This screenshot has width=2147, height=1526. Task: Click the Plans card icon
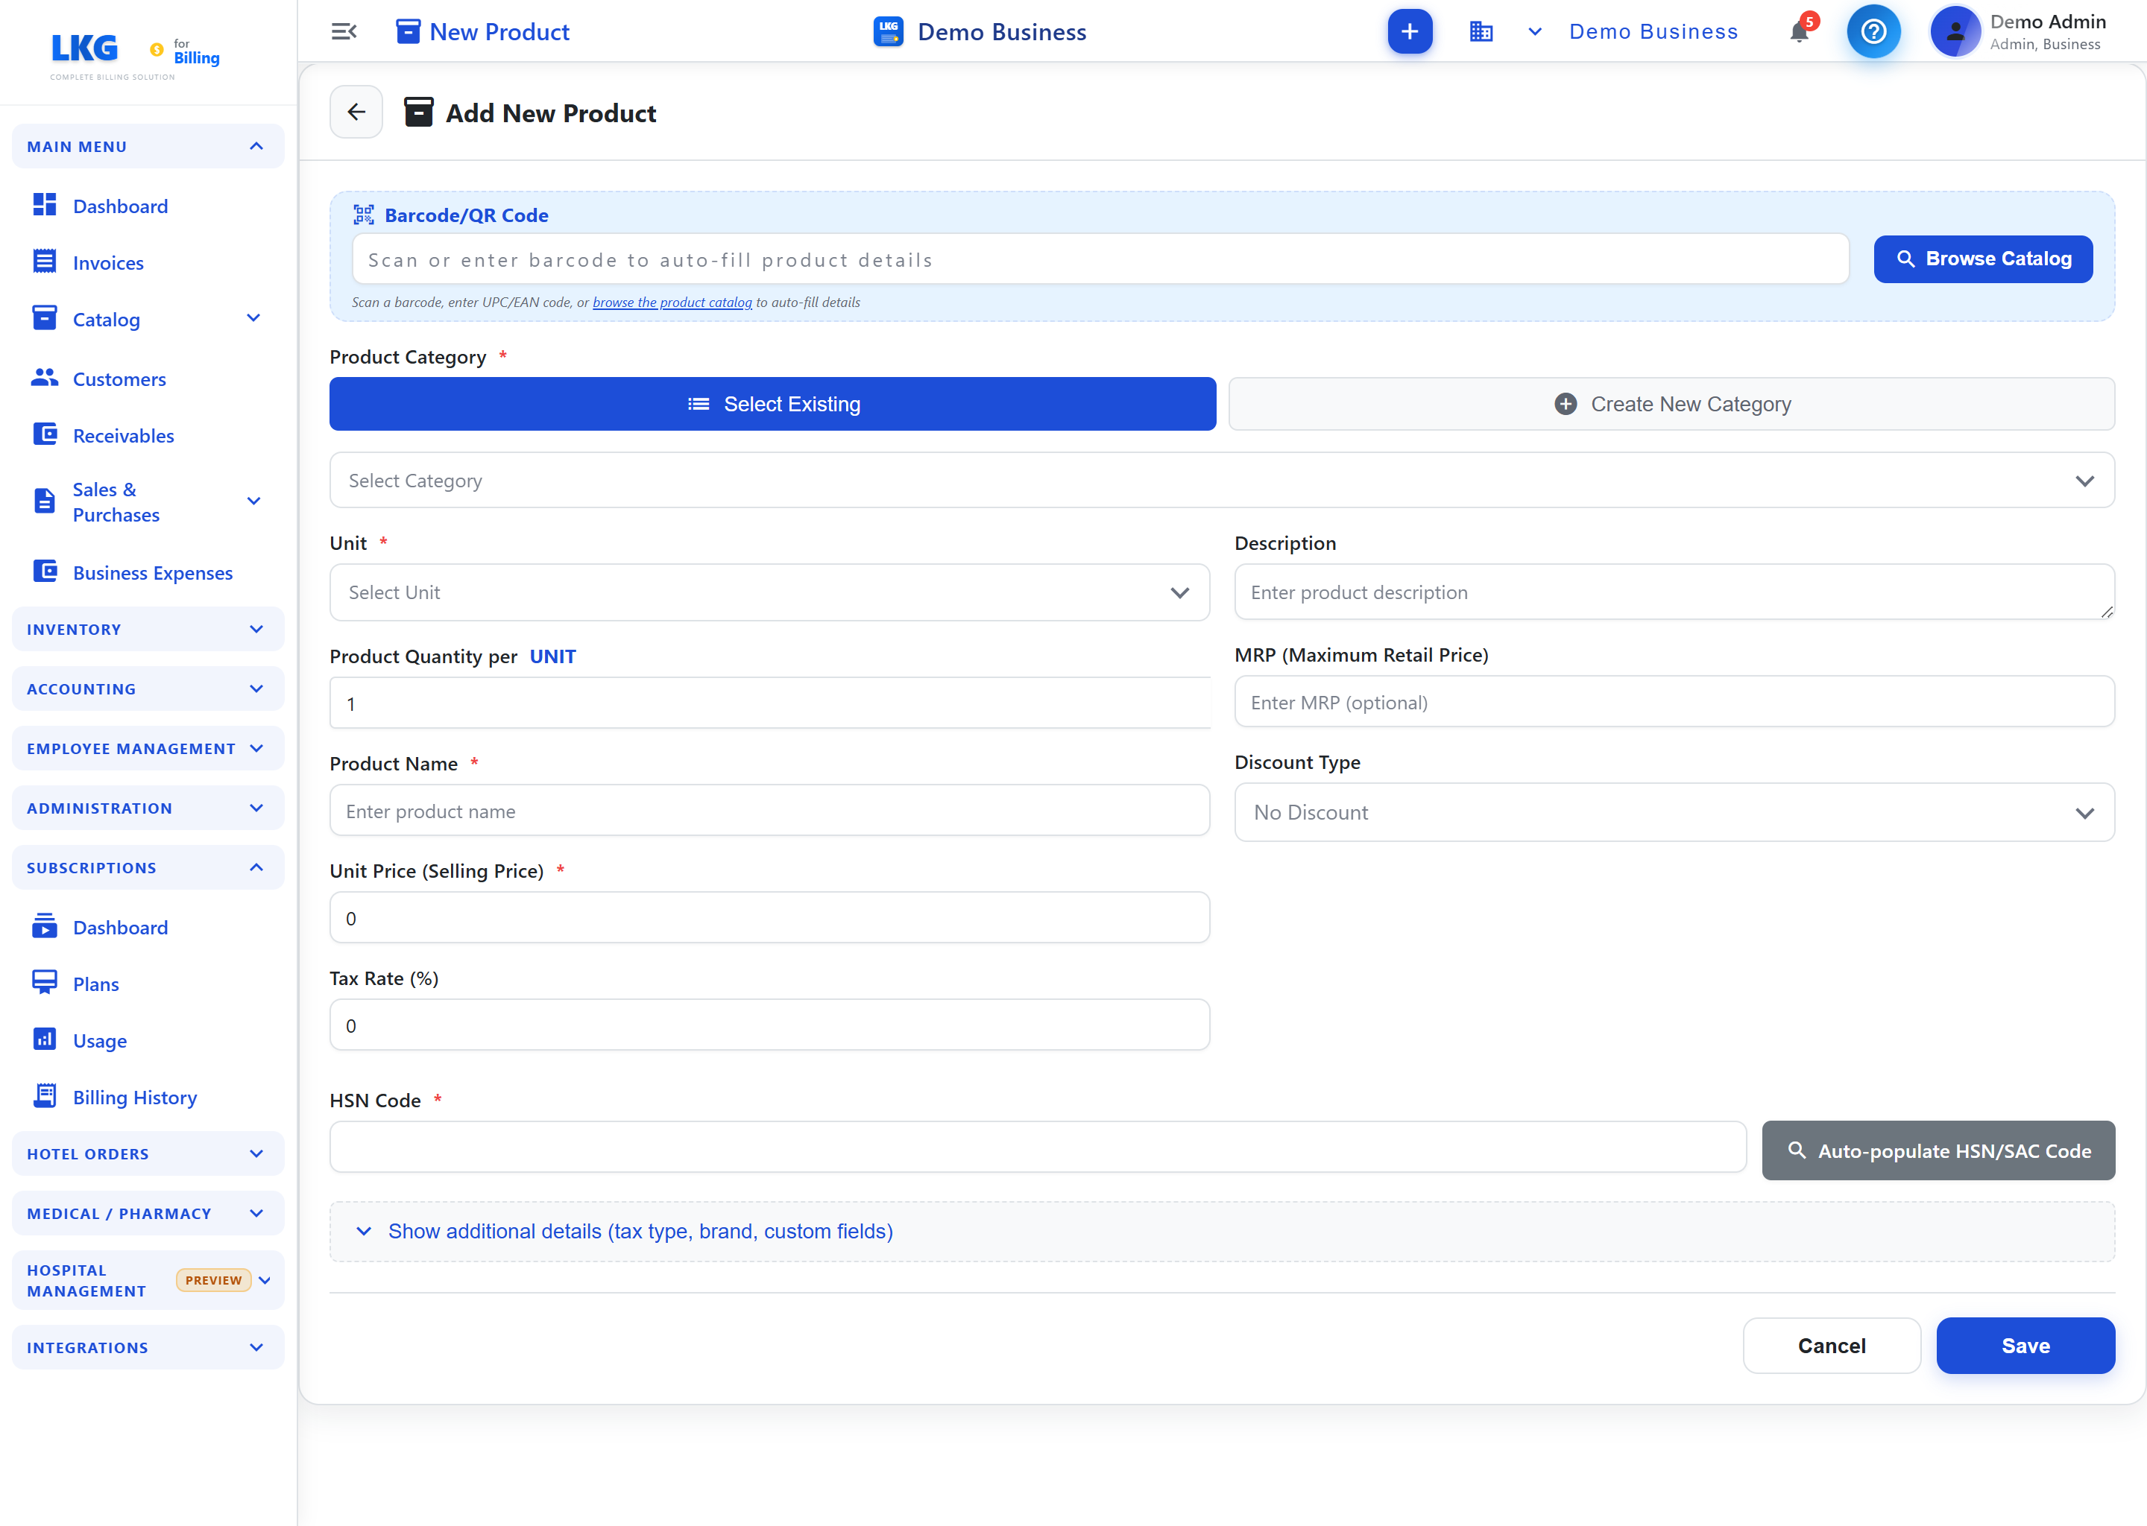tap(44, 983)
